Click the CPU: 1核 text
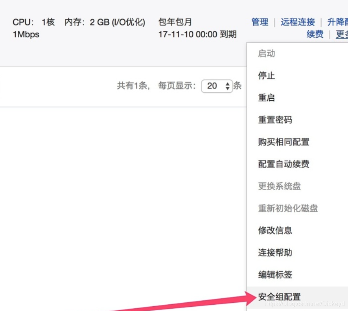This screenshot has width=348, height=311. point(33,22)
